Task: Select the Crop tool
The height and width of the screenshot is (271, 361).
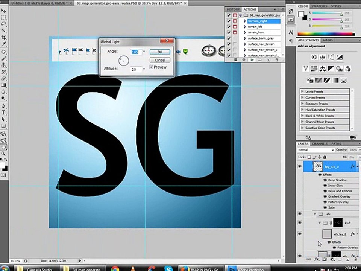Action: (3, 38)
